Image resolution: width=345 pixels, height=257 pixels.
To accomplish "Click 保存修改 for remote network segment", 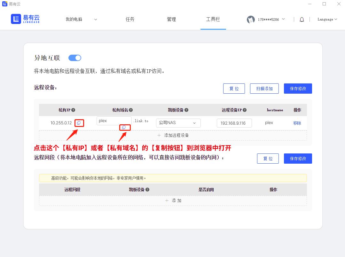I will [298, 159].
